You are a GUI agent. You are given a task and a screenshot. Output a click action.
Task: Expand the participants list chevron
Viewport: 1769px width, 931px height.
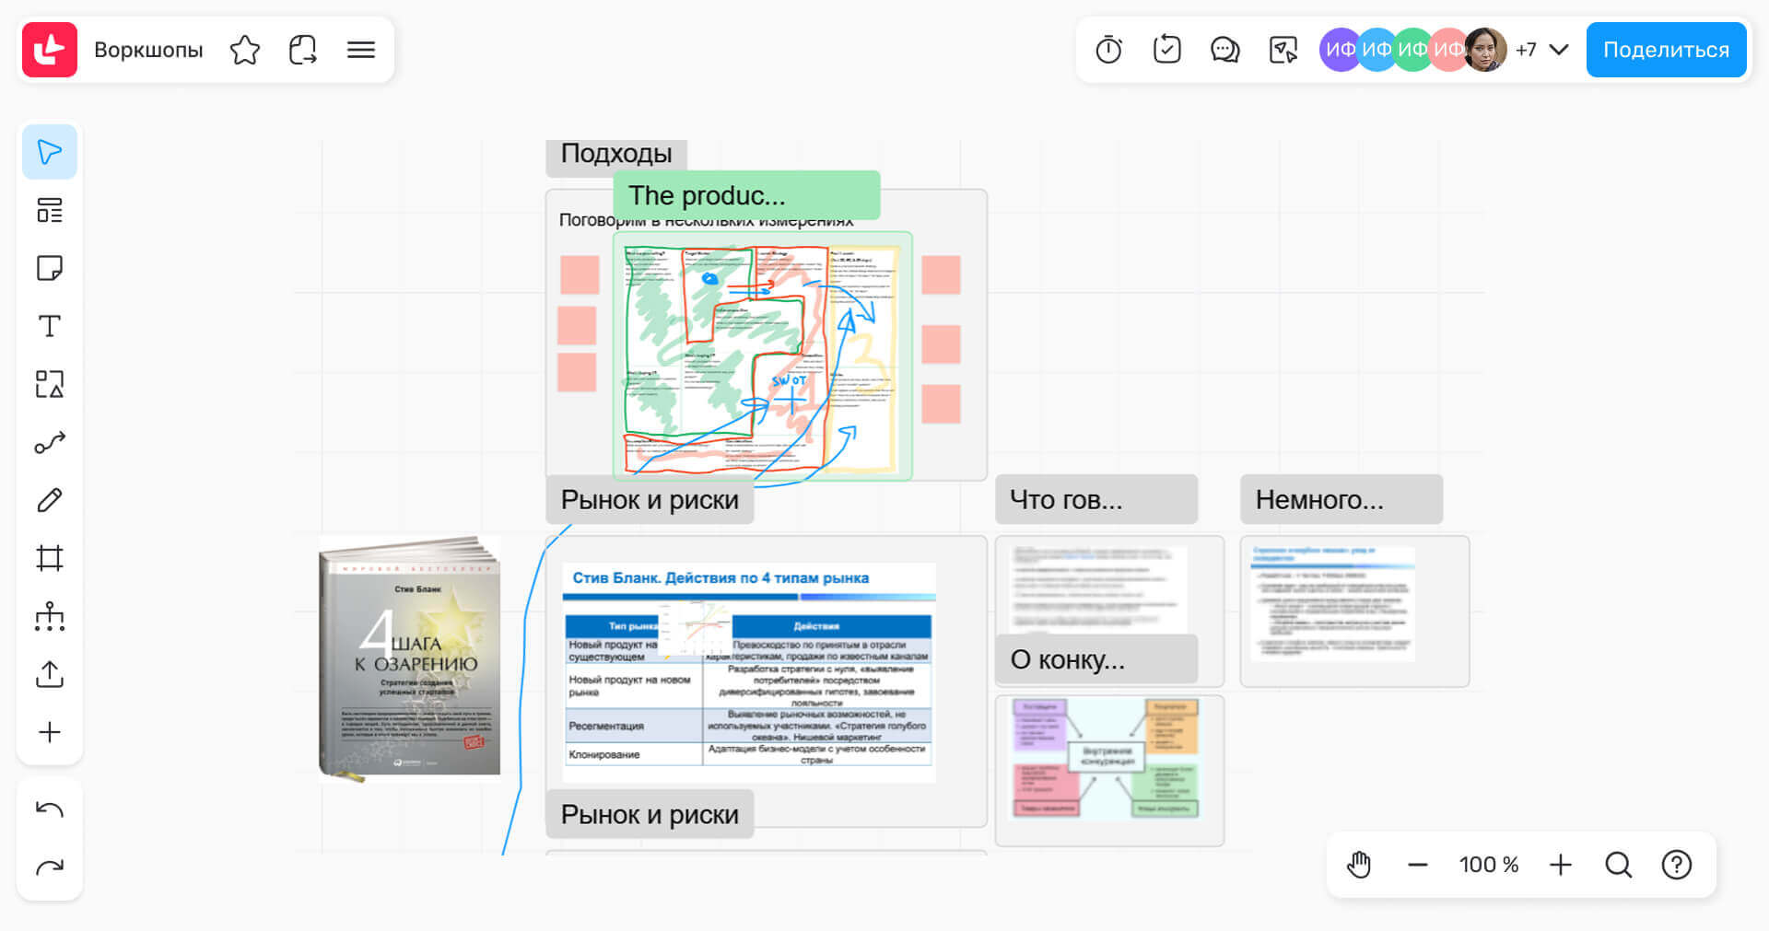coord(1559,50)
